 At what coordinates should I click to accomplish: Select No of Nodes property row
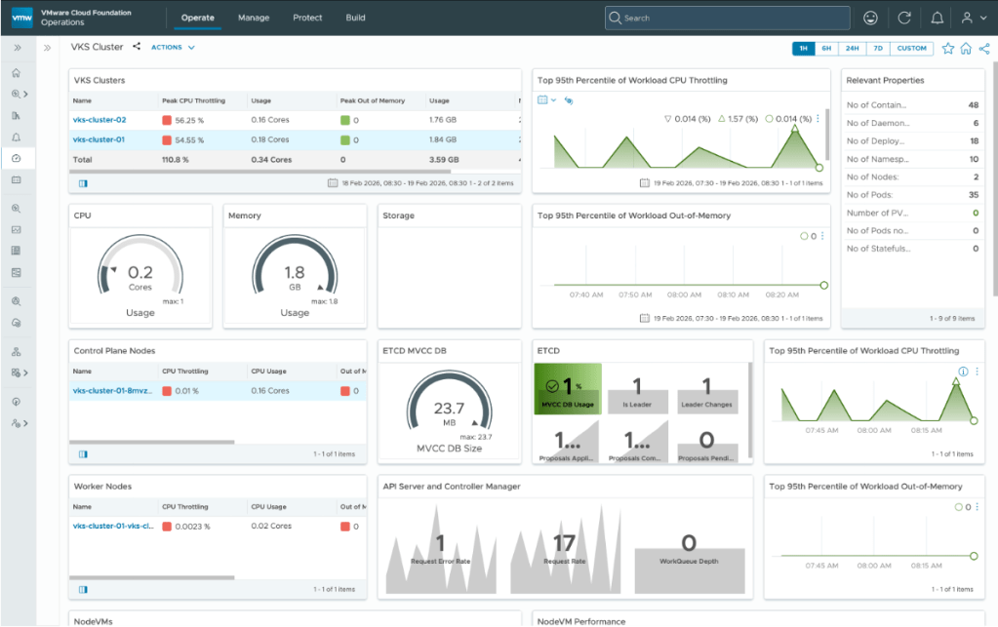coord(913,176)
